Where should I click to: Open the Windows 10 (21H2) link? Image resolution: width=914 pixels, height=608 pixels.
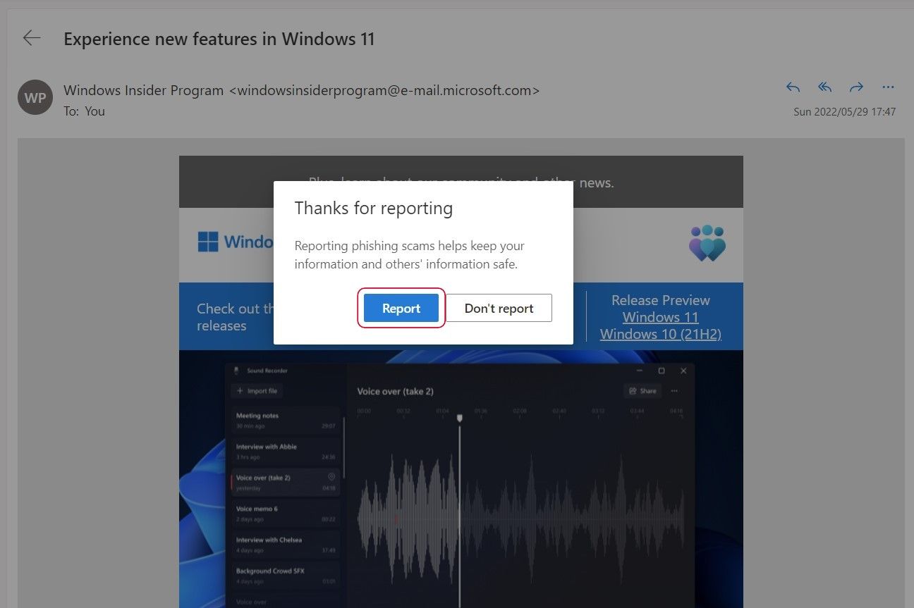pyautogui.click(x=660, y=334)
